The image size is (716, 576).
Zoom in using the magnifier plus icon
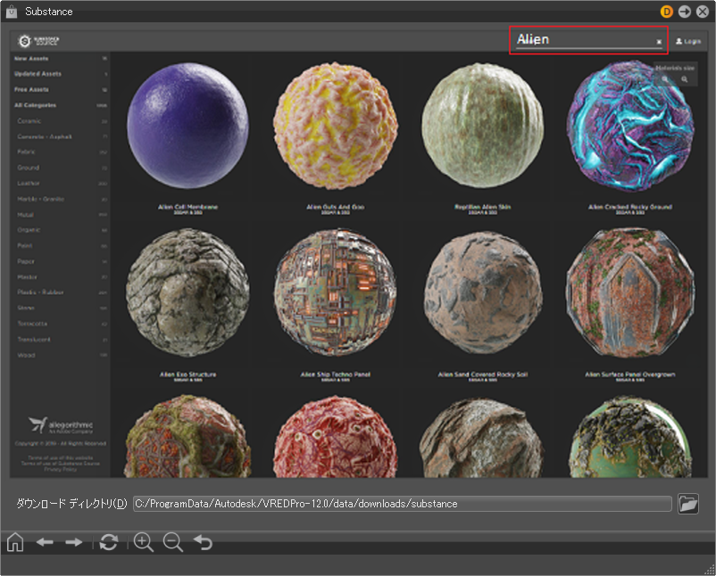tap(144, 542)
